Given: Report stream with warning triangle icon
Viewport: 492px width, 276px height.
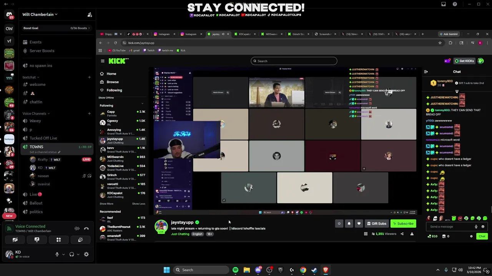Looking at the screenshot, I should [x=412, y=234].
